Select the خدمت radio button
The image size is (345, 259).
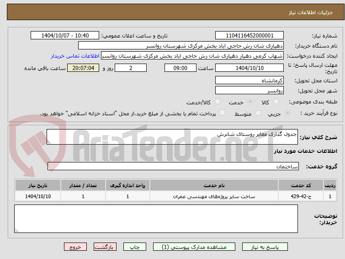point(250,102)
